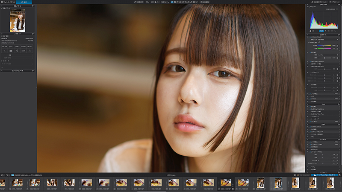
Task: Click the fit-to-screen zoom icon in the toolbar
Action: (153, 2)
